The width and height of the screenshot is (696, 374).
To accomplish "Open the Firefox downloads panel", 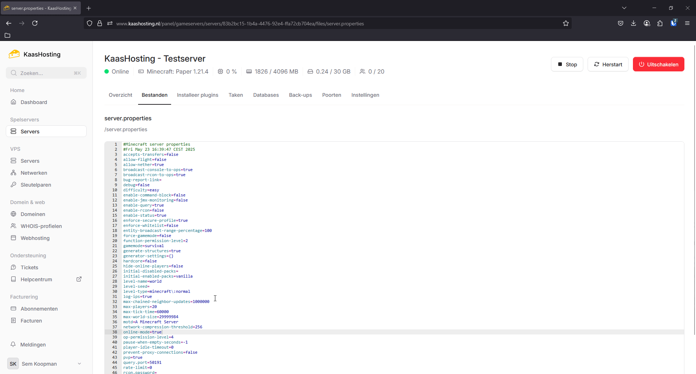I will [633, 24].
